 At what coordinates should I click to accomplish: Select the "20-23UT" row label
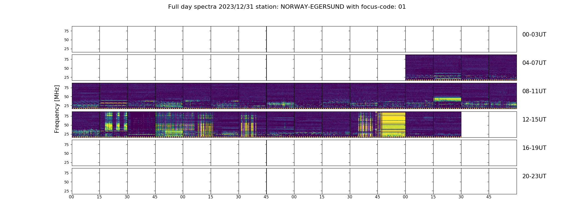click(534, 176)
